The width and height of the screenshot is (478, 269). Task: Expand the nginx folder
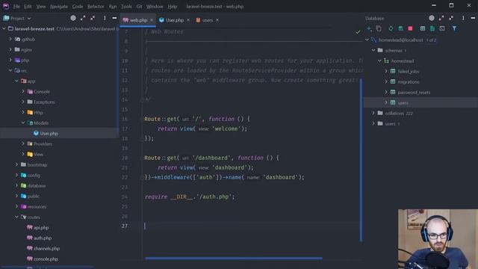click(x=10, y=49)
